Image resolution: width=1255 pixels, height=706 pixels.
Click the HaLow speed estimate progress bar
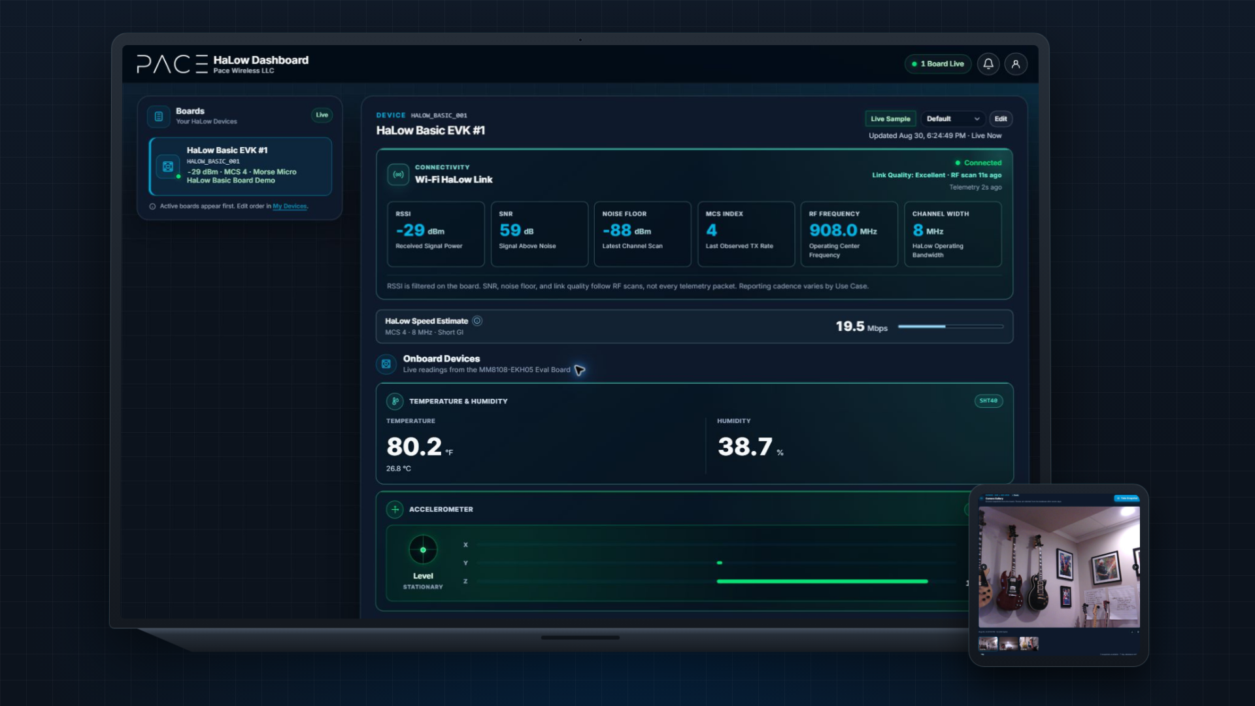click(x=950, y=326)
